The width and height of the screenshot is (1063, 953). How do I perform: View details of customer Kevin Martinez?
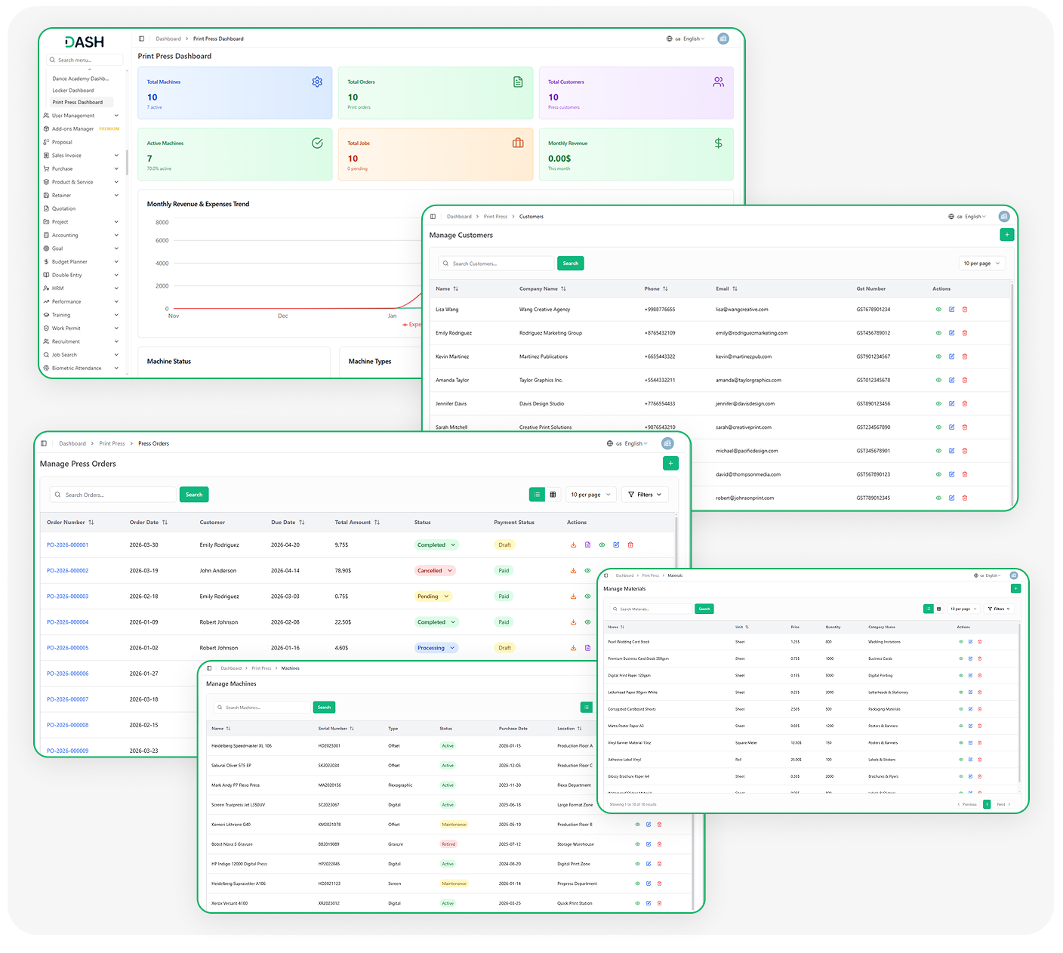[938, 356]
